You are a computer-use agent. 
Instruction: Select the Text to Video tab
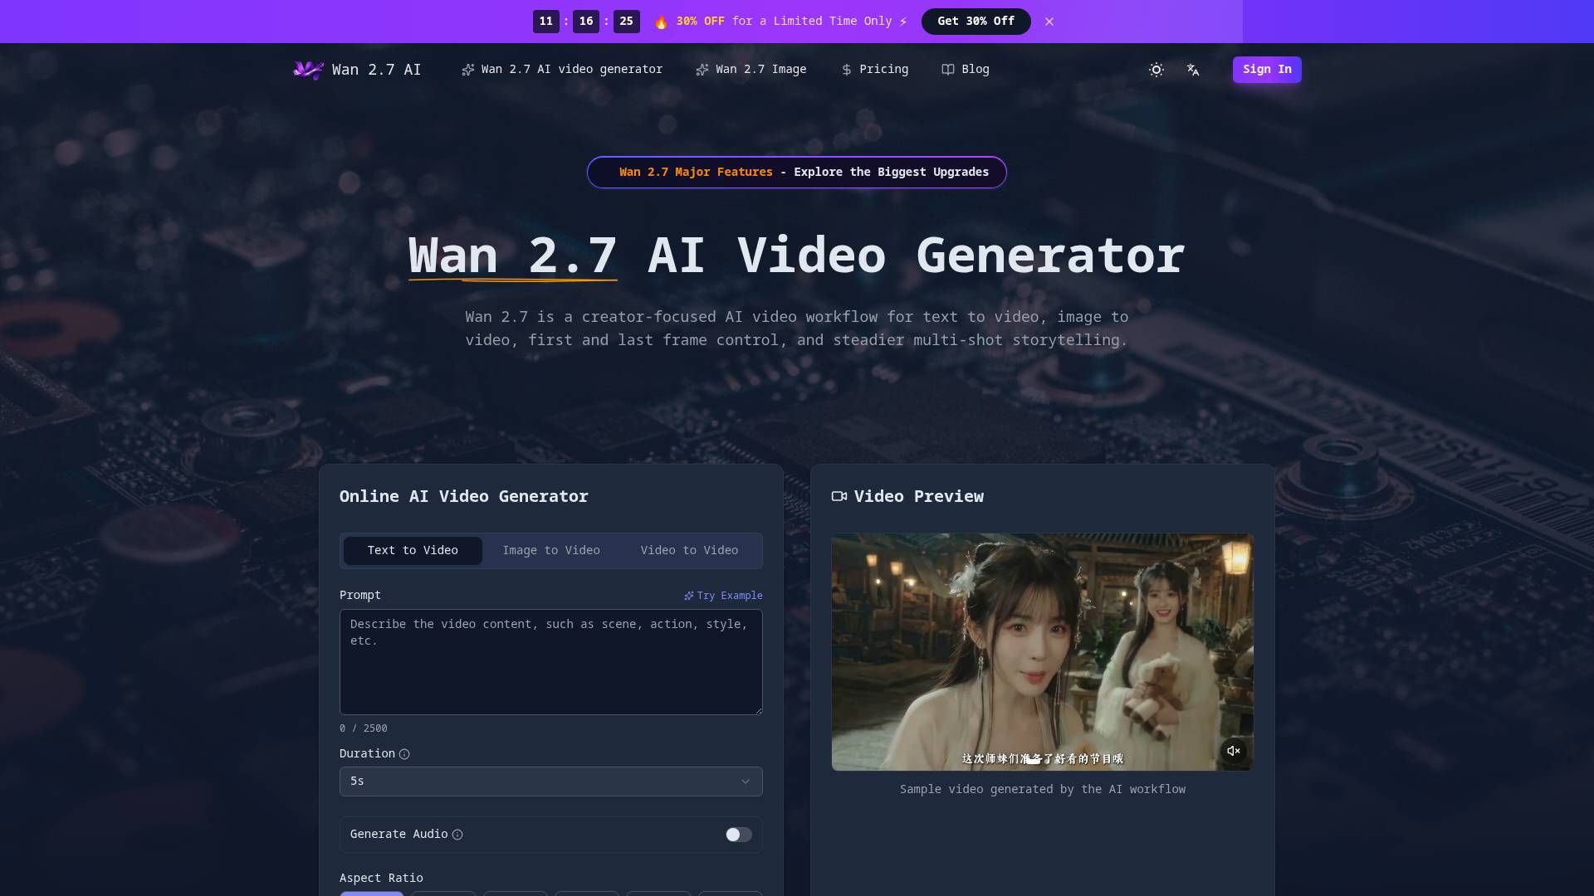pos(413,551)
